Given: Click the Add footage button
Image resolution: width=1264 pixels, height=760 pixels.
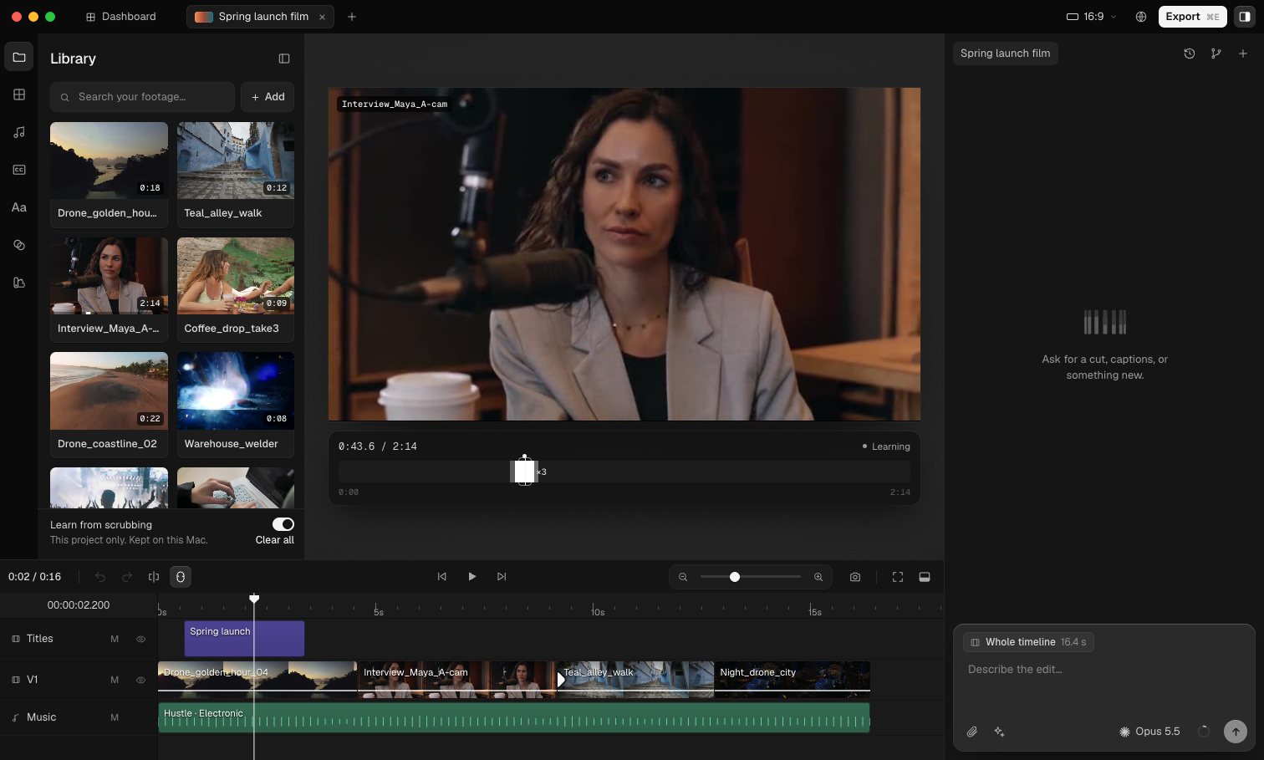Looking at the screenshot, I should [268, 97].
